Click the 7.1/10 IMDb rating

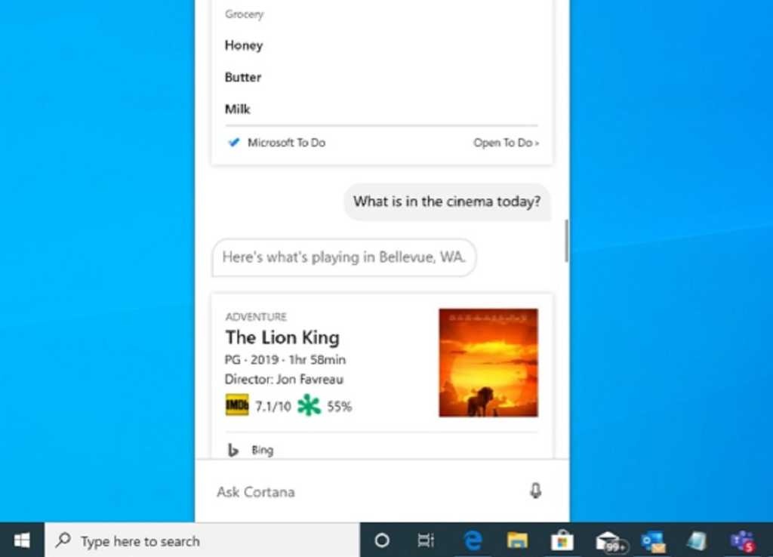[x=273, y=406]
